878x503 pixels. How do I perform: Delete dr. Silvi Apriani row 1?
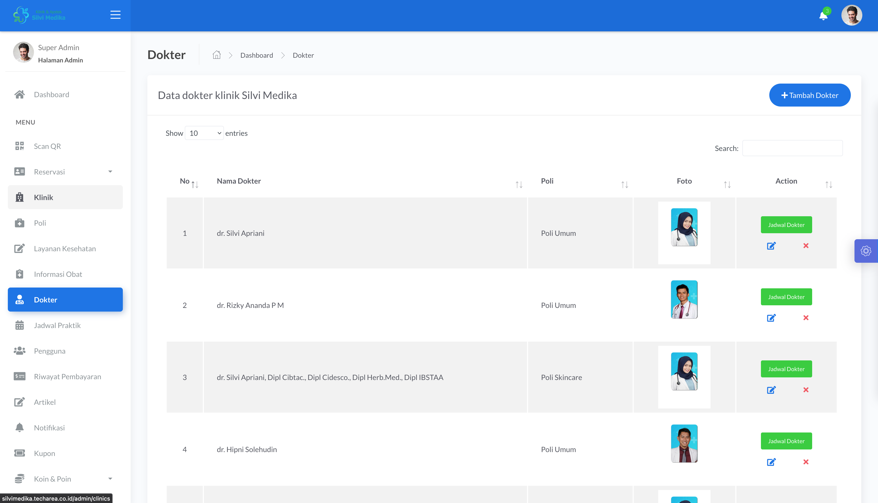(806, 246)
